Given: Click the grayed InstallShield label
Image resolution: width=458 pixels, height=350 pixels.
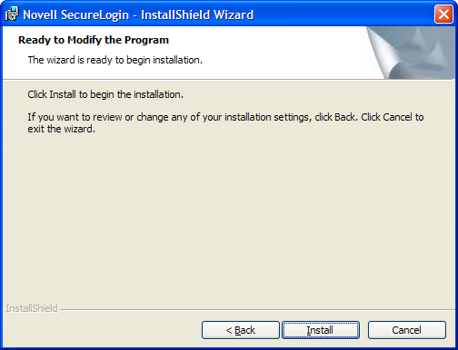Looking at the screenshot, I should point(32,308).
